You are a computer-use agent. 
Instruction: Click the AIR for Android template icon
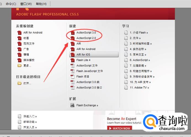19,33
